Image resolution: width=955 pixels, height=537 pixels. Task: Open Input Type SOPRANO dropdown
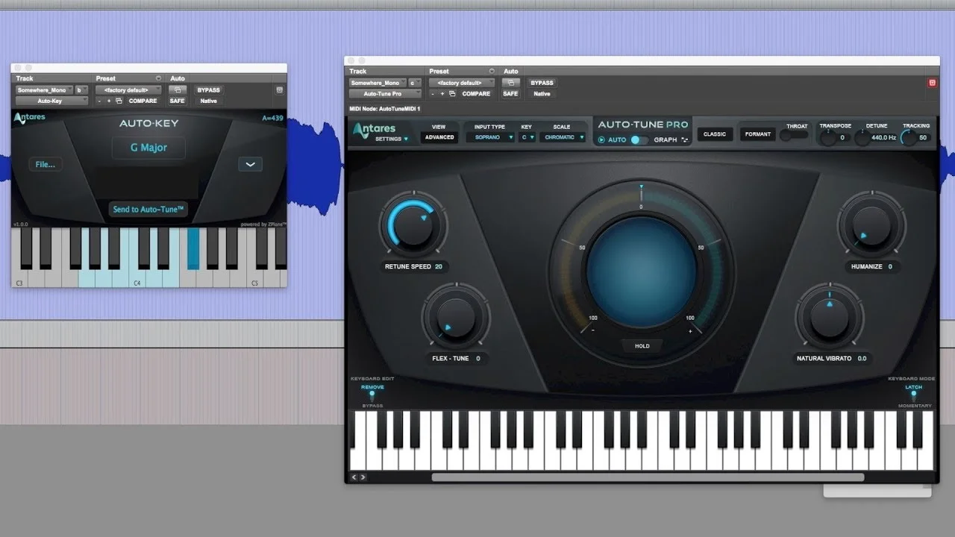click(x=490, y=137)
